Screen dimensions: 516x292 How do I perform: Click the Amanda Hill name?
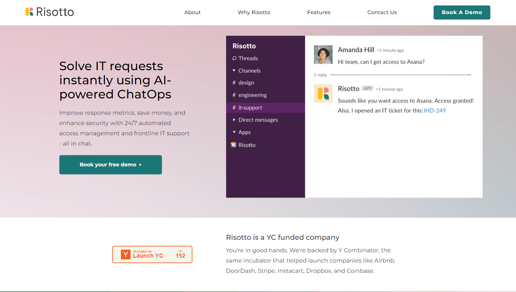point(356,50)
